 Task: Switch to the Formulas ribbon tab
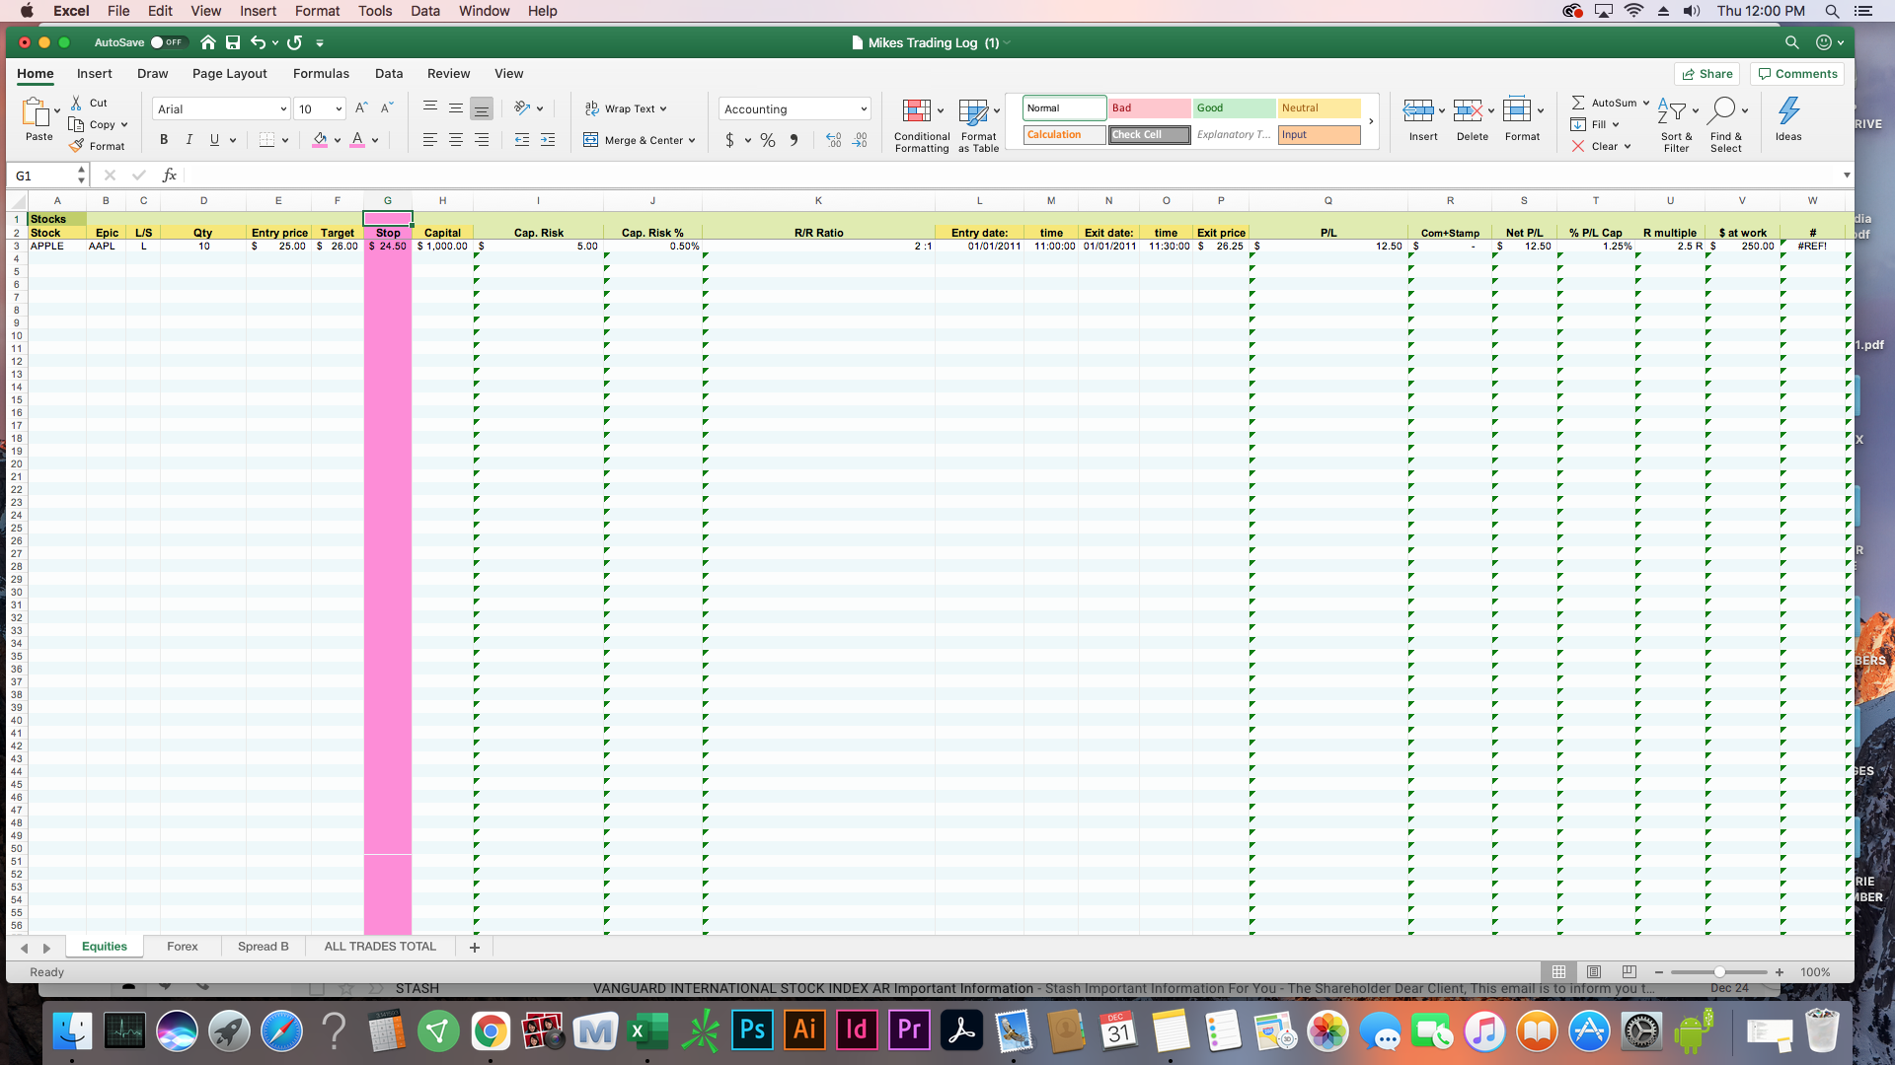pos(321,74)
